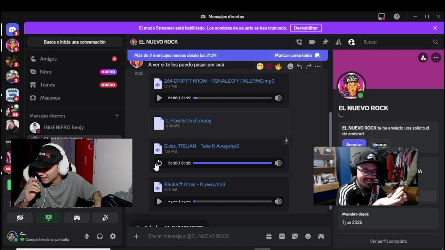This screenshot has height=250, width=445.
Task: Open Ekiss, TRXJAN - Take It Away.mp3 link
Action: click(201, 146)
